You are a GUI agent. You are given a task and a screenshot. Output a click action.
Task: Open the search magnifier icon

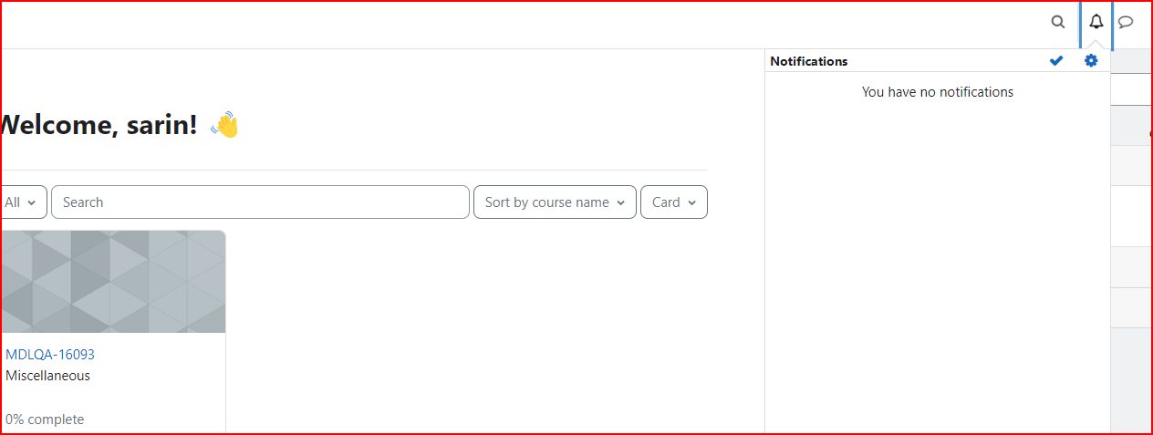(1058, 22)
